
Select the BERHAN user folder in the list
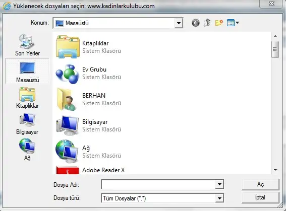(x=88, y=100)
